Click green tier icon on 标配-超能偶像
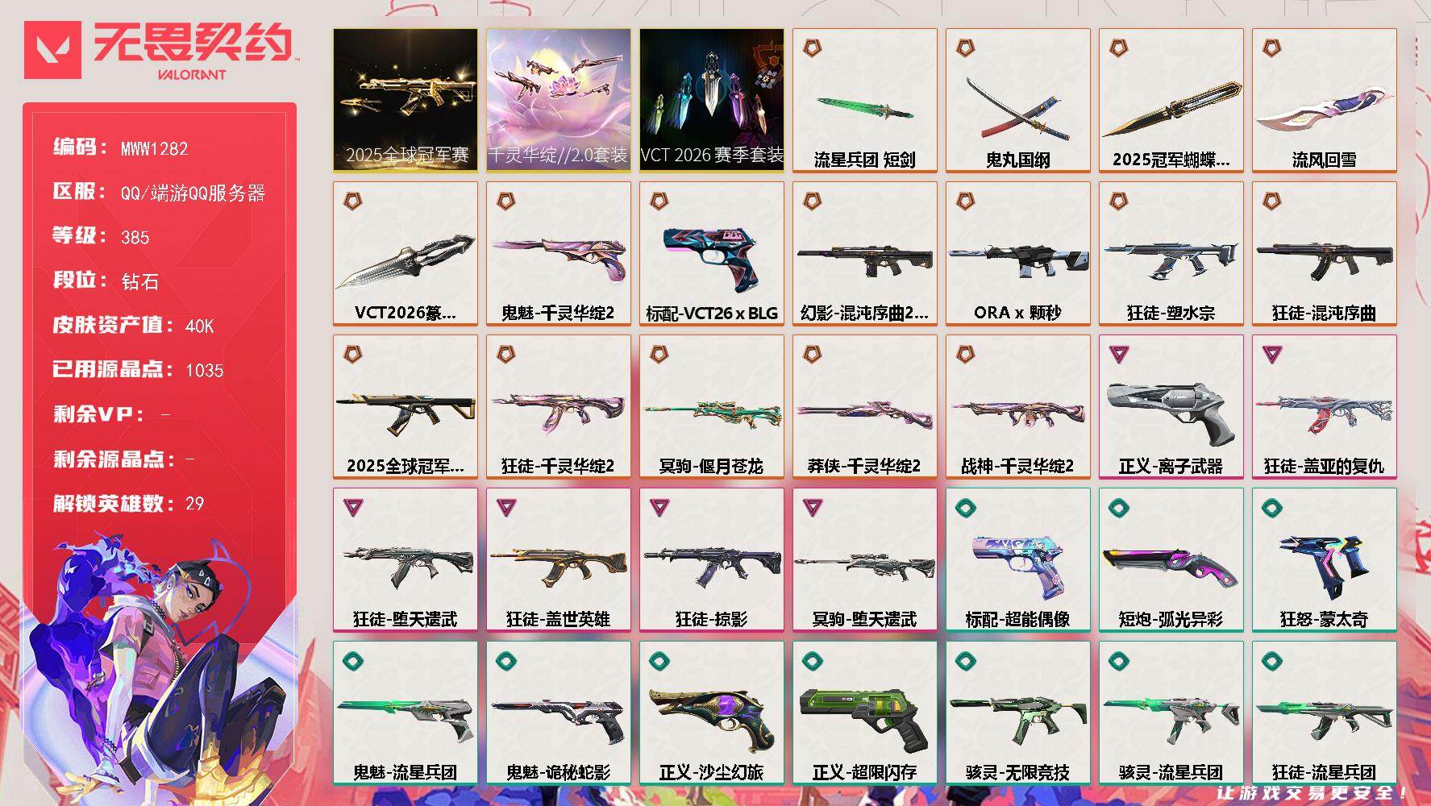This screenshot has height=806, width=1431. tap(965, 507)
